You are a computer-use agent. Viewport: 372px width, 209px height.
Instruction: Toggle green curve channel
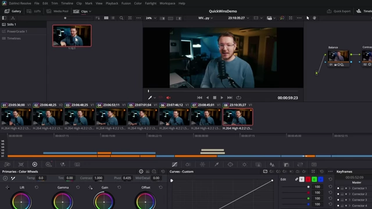coord(314,179)
